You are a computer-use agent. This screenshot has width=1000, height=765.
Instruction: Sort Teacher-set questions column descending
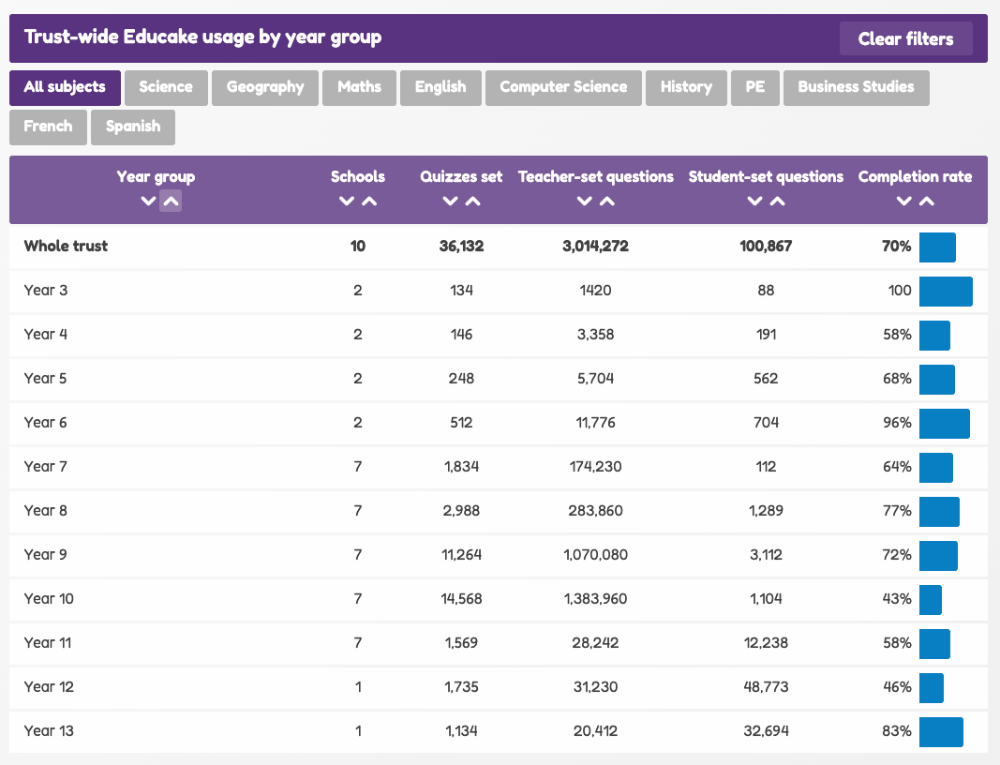click(584, 201)
